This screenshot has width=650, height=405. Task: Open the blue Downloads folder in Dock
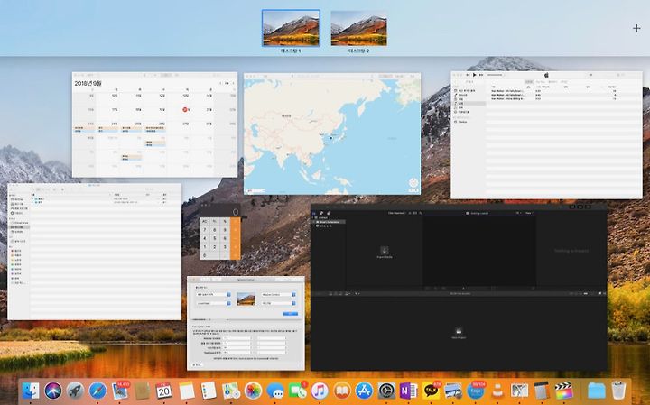(x=596, y=391)
